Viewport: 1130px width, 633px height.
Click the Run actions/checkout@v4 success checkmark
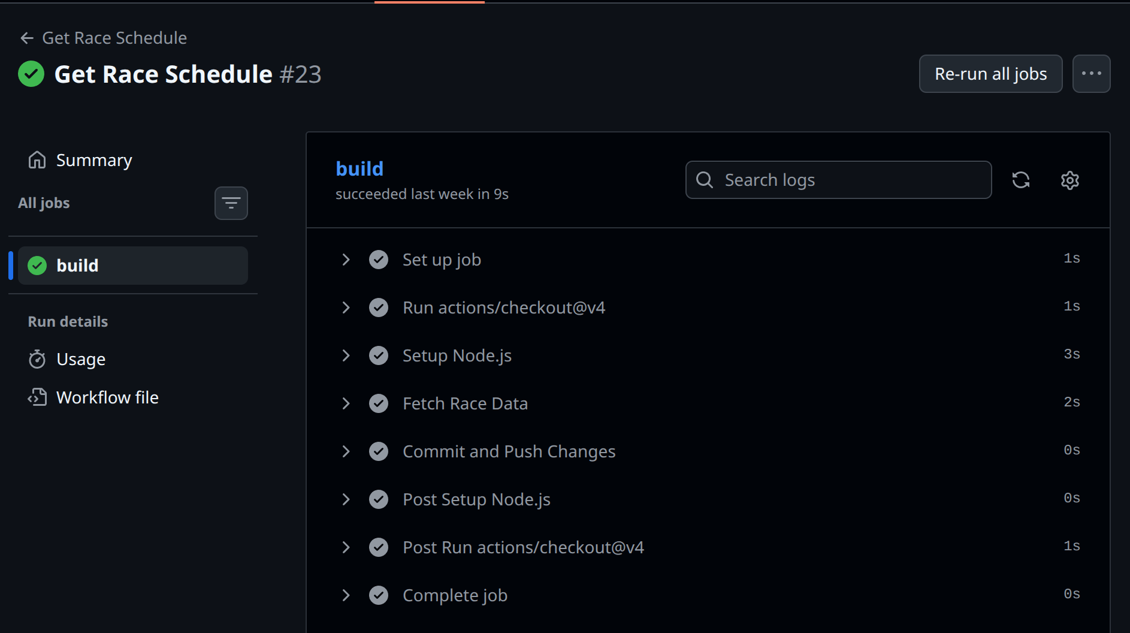coord(379,308)
